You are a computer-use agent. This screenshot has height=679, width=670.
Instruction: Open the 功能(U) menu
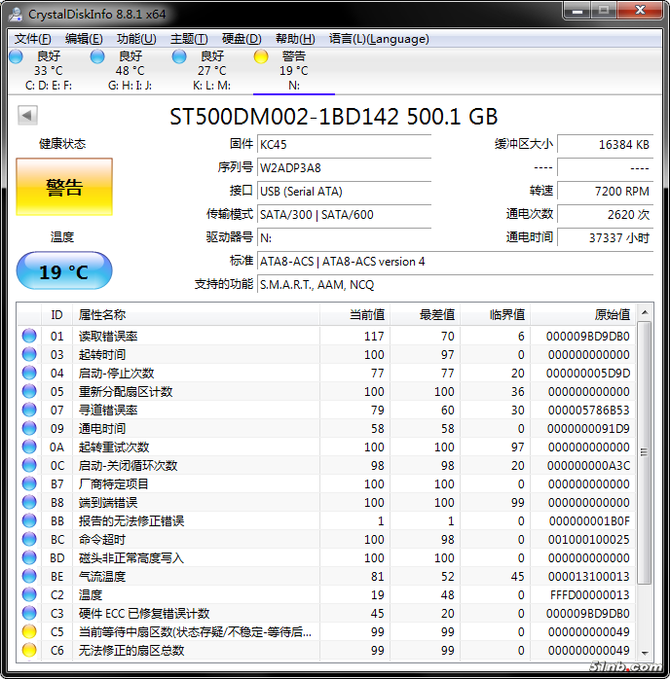[136, 39]
